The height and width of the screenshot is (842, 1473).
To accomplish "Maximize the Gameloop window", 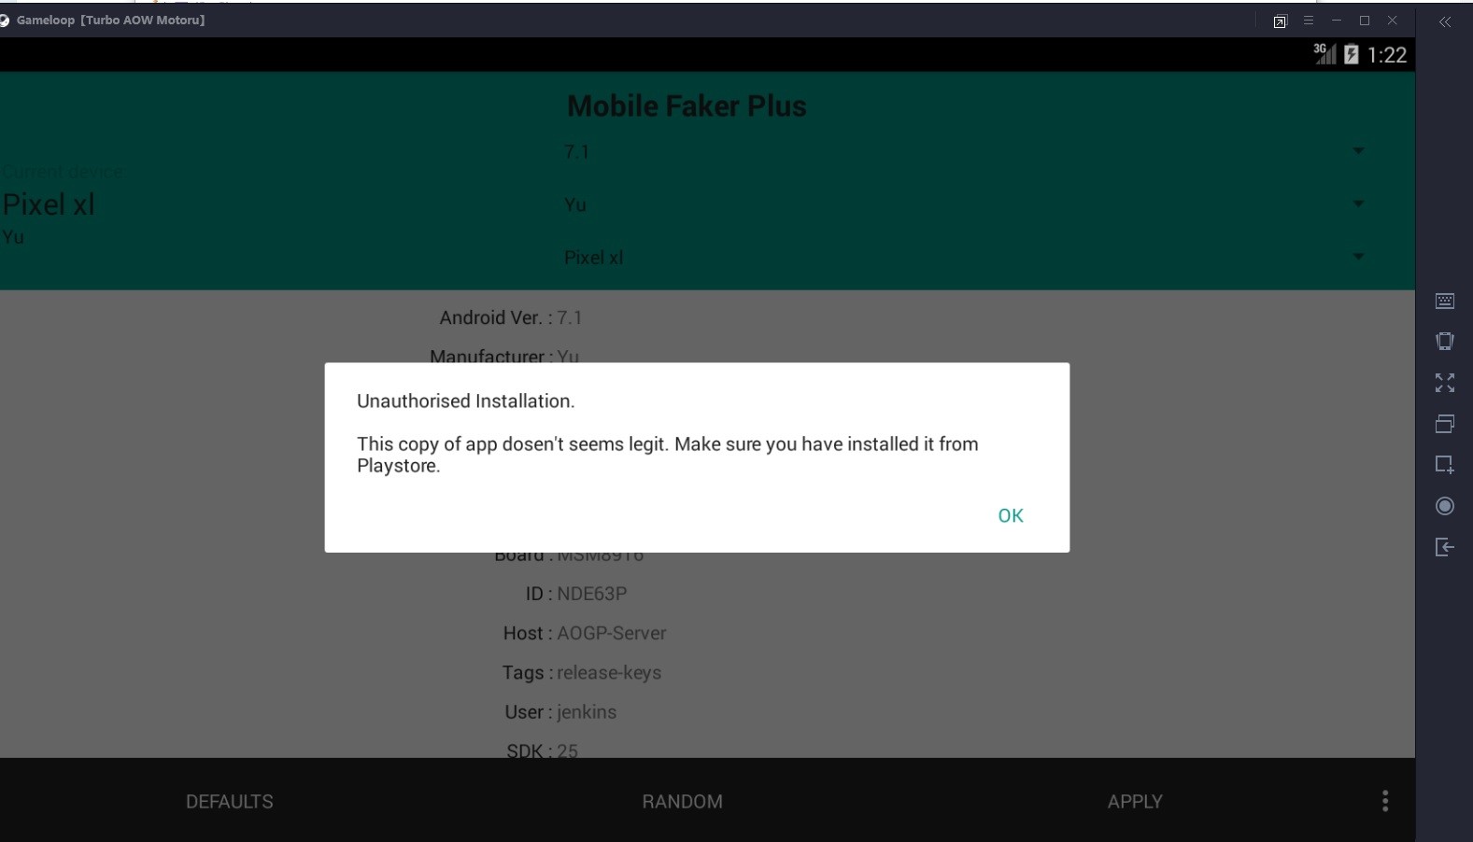I will point(1365,21).
